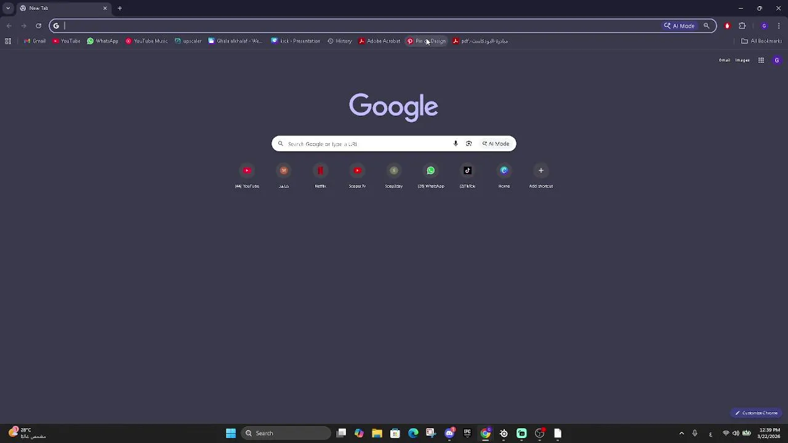Image resolution: width=788 pixels, height=443 pixels.
Task: Open the Home shortcut tile
Action: [504, 175]
